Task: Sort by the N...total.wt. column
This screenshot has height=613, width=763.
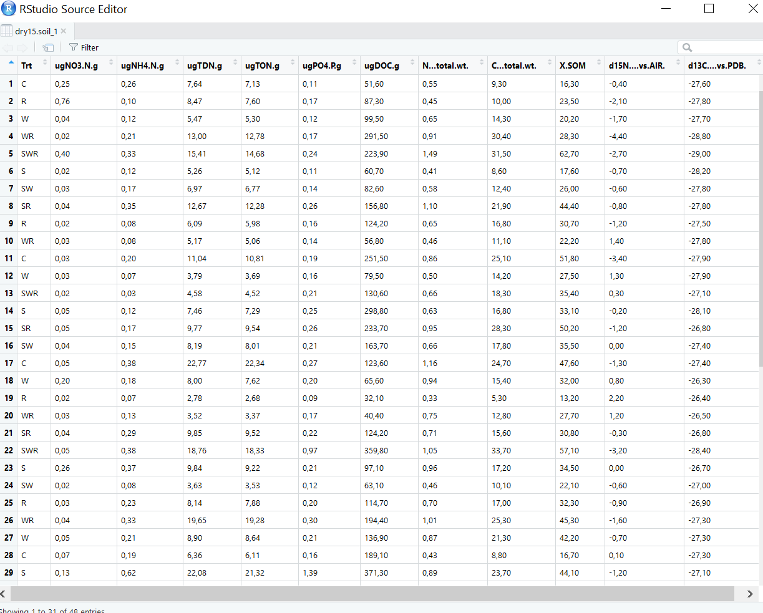Action: (453, 65)
